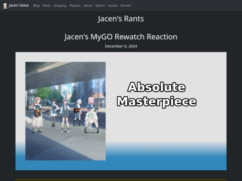The width and height of the screenshot is (242, 181).
Task: Go to the Rants page
Action: pos(47,5)
